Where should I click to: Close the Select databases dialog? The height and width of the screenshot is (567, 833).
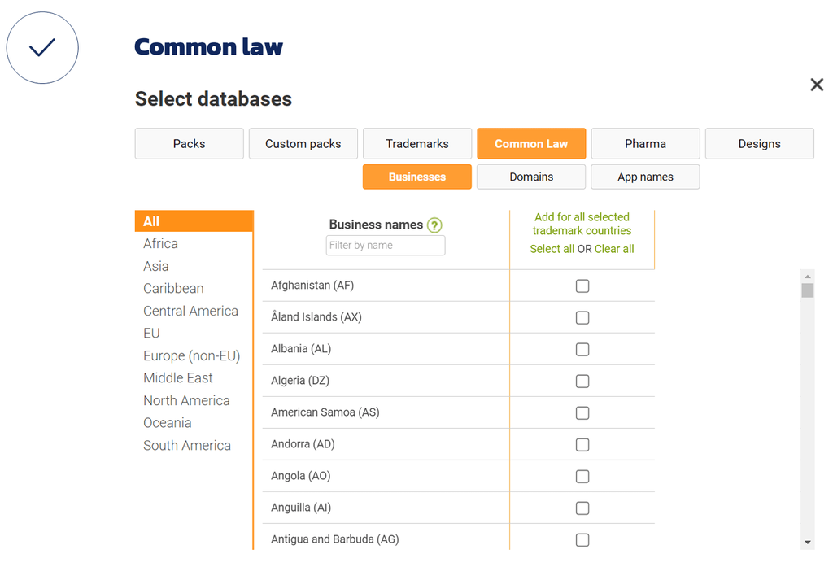[816, 84]
